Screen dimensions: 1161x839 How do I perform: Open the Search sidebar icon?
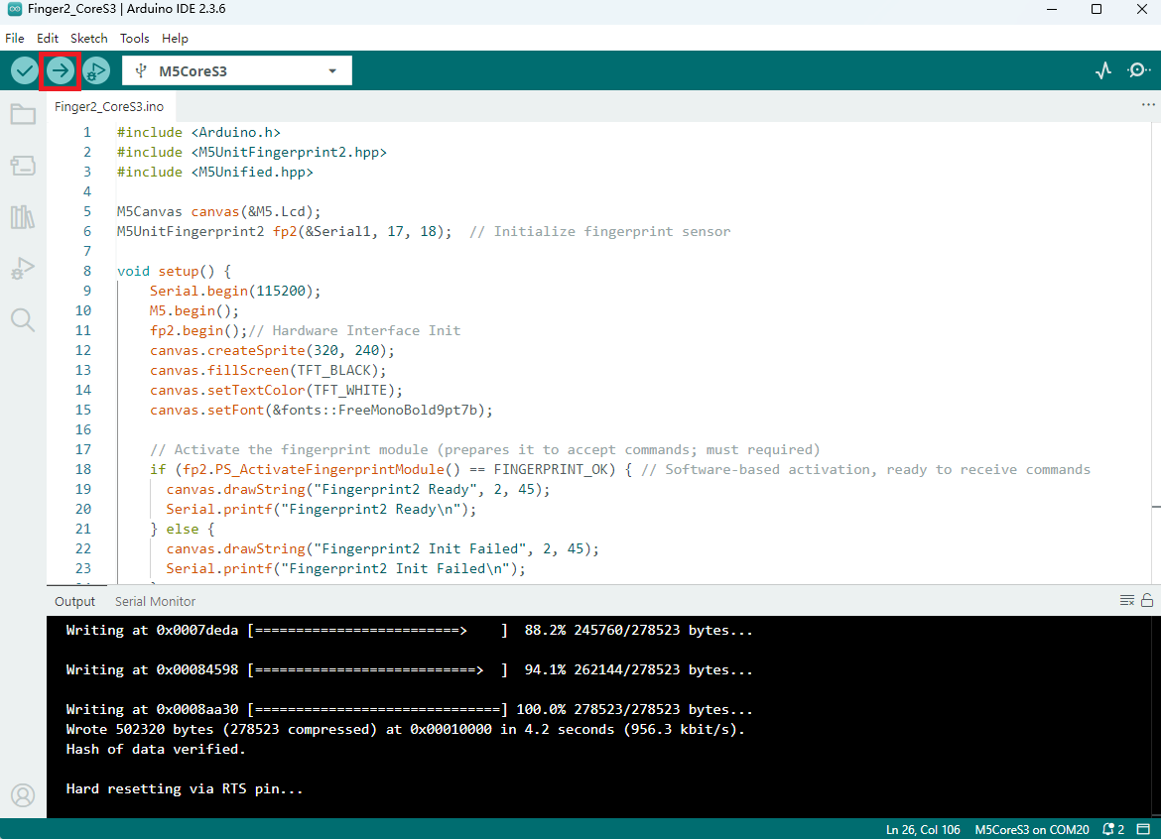23,319
